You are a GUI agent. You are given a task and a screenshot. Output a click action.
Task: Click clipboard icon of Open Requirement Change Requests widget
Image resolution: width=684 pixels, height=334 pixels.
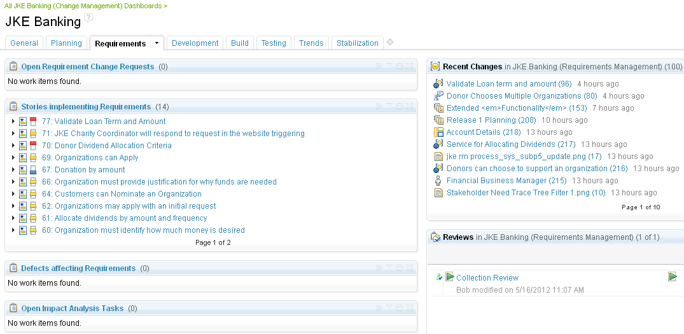point(13,66)
